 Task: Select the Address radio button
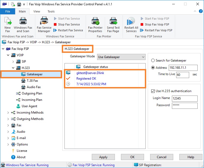tap(153, 68)
